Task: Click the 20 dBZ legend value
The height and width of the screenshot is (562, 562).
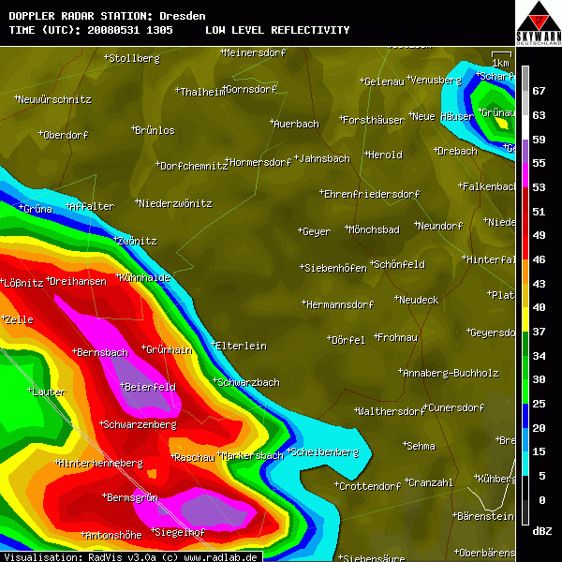Action: [x=539, y=428]
